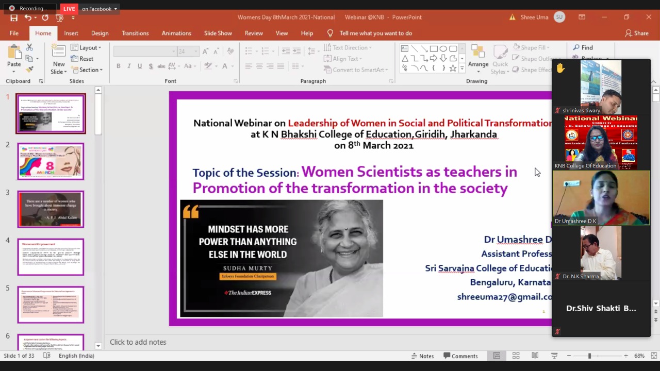
Task: Decrease font size with the smaller A
Action: (x=216, y=52)
